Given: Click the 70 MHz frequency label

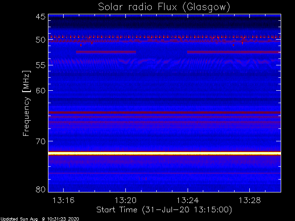Looking at the screenshot, I should pyautogui.click(x=41, y=141).
